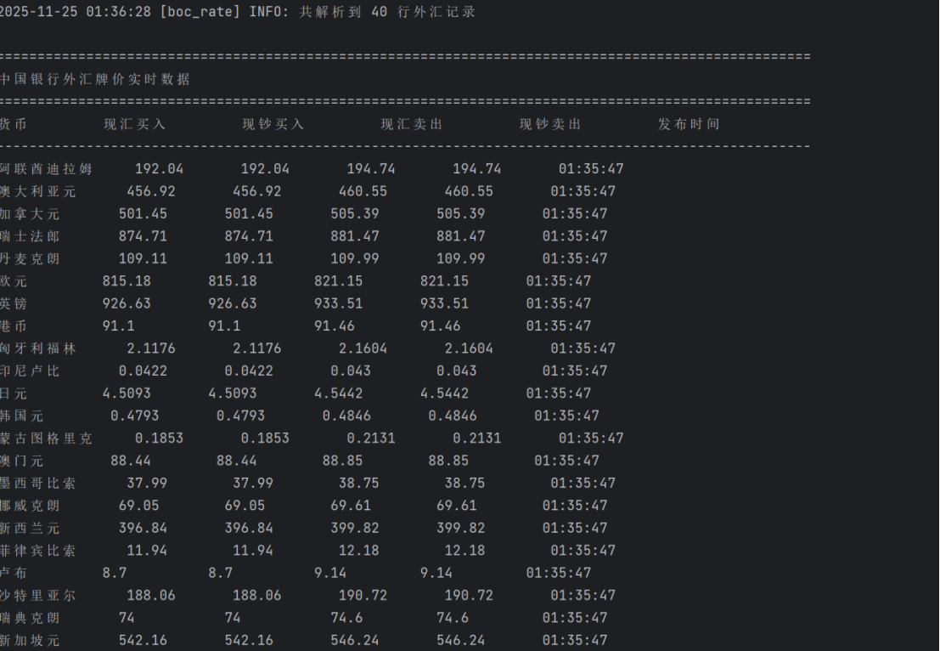Select the currency name 澳大利亚元
The height and width of the screenshot is (651, 940).
(37, 191)
